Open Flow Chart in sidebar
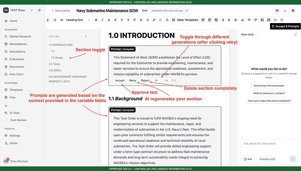 point(16,74)
